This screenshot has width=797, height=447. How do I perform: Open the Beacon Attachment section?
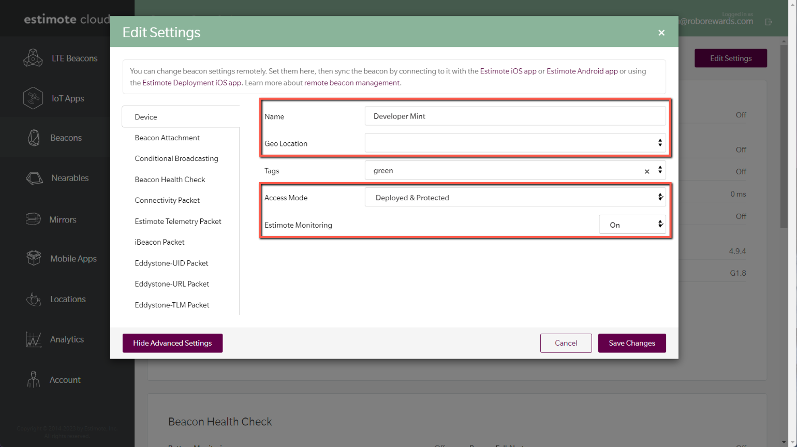pyautogui.click(x=167, y=138)
